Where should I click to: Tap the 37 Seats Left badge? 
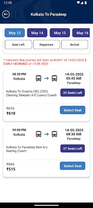point(73,148)
